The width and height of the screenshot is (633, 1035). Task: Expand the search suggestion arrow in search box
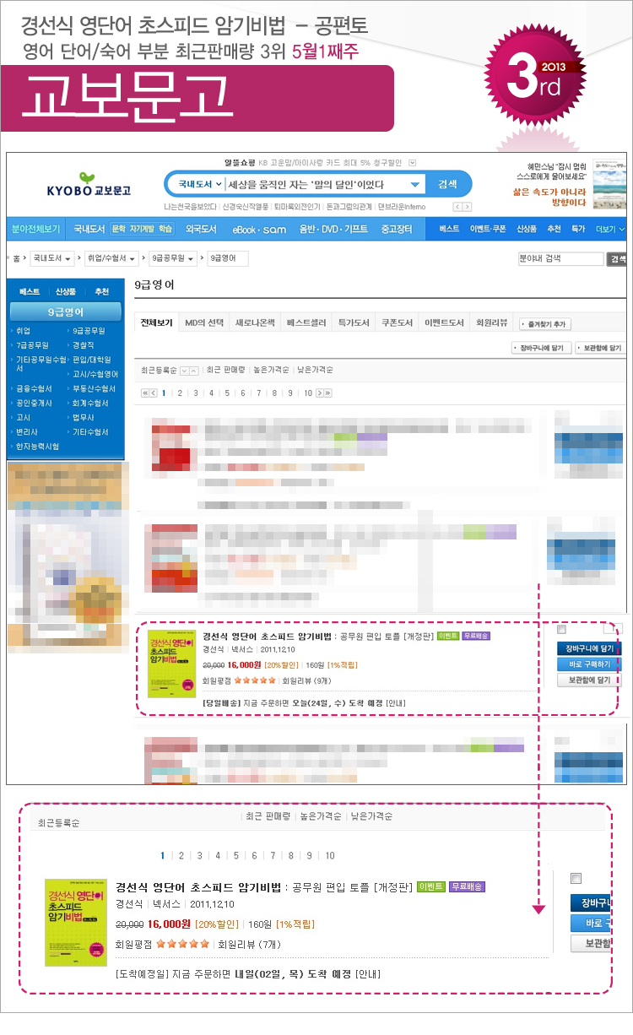point(415,185)
